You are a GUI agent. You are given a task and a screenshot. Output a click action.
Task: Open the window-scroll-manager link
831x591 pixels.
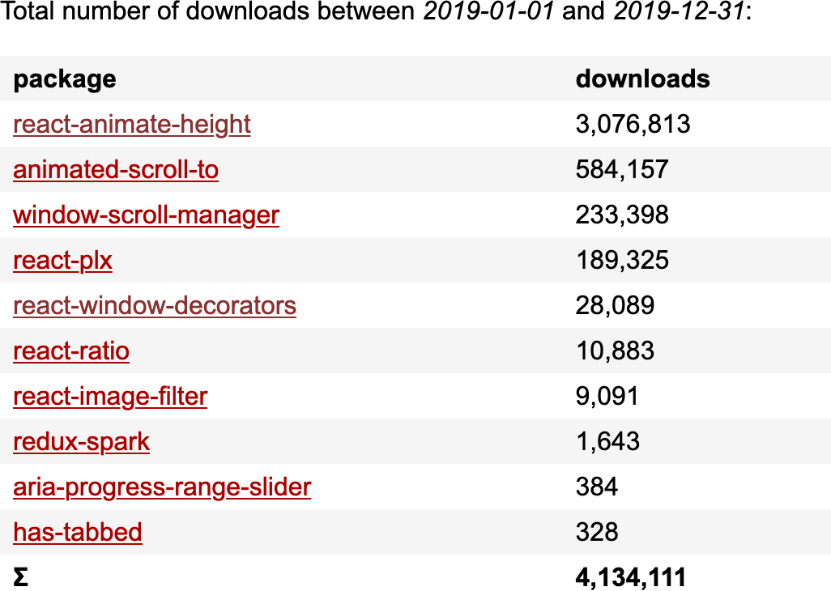pyautogui.click(x=147, y=215)
